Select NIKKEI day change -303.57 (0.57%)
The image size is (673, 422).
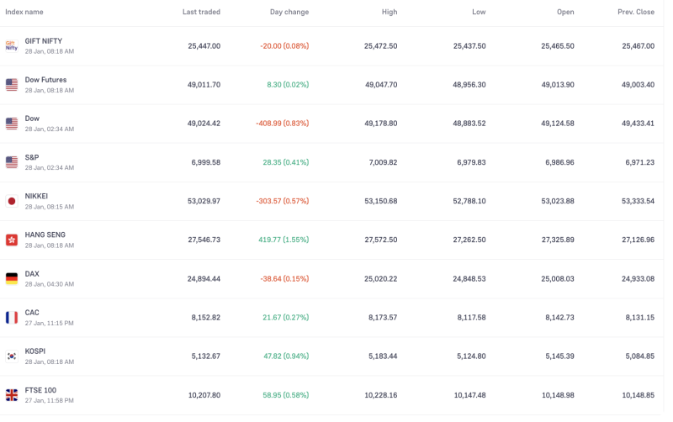(283, 201)
